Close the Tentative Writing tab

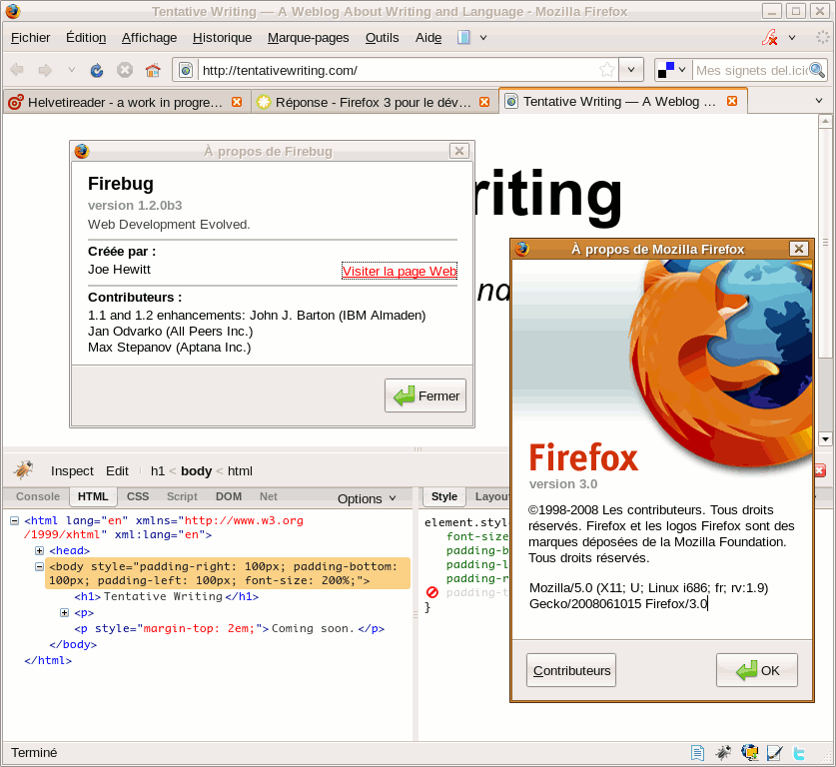pyautogui.click(x=732, y=101)
